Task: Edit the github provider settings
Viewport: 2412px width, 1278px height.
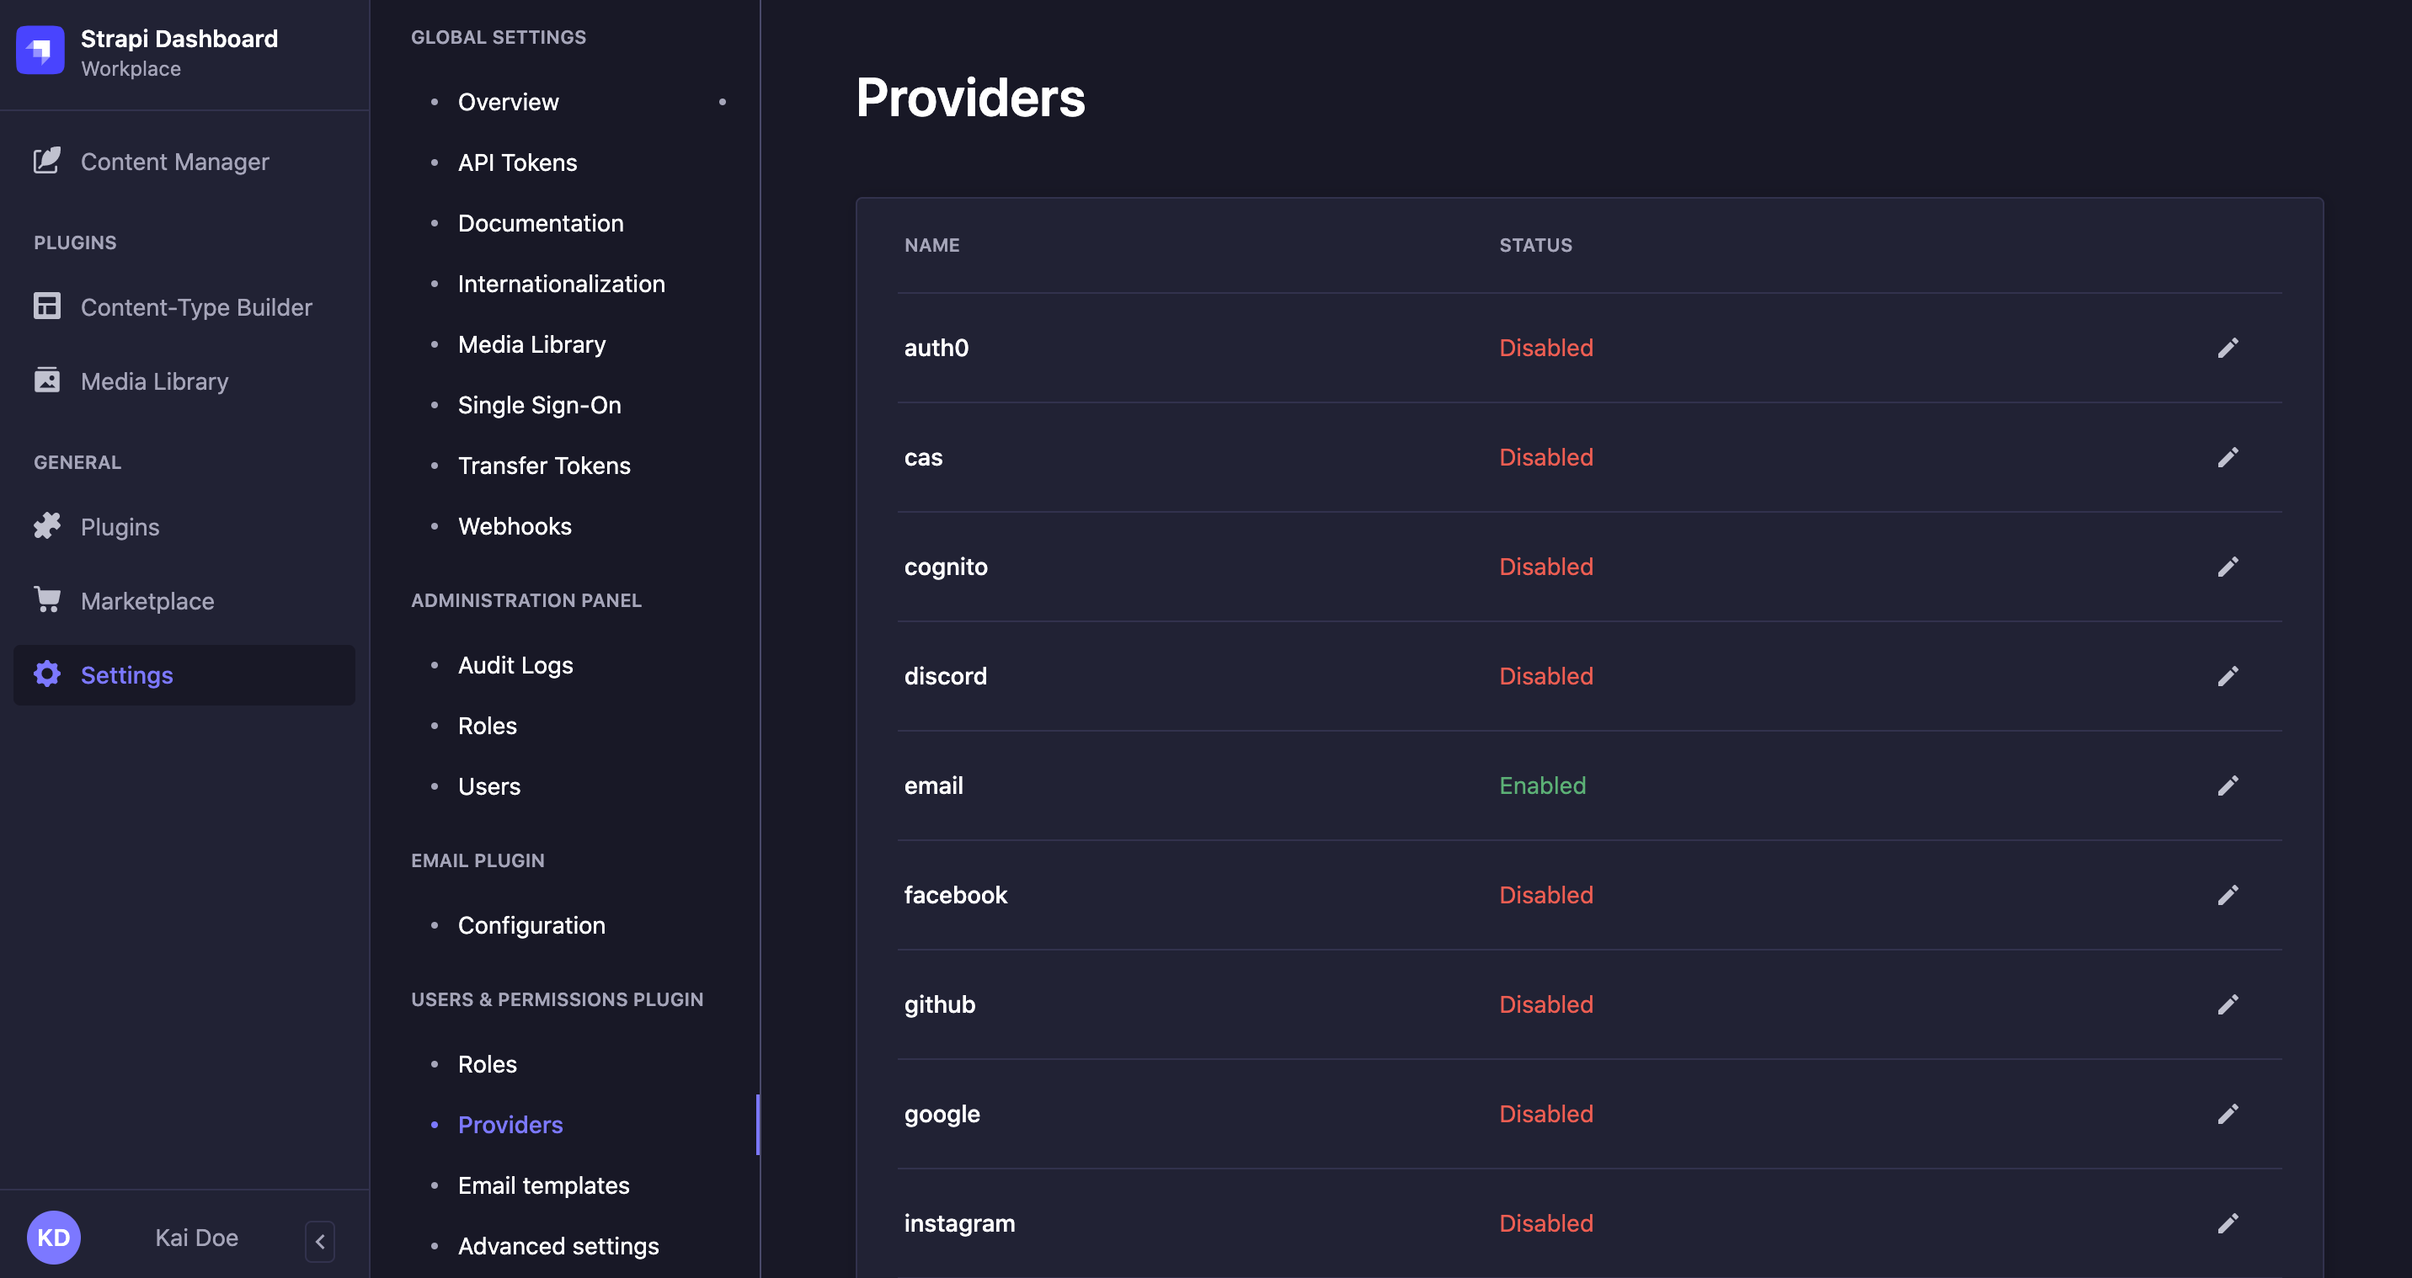Action: pyautogui.click(x=2228, y=1004)
